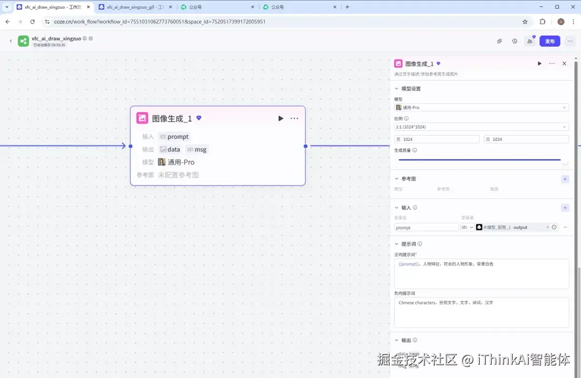Click the green workflow logo icon
The height and width of the screenshot is (378, 581).
(23, 41)
